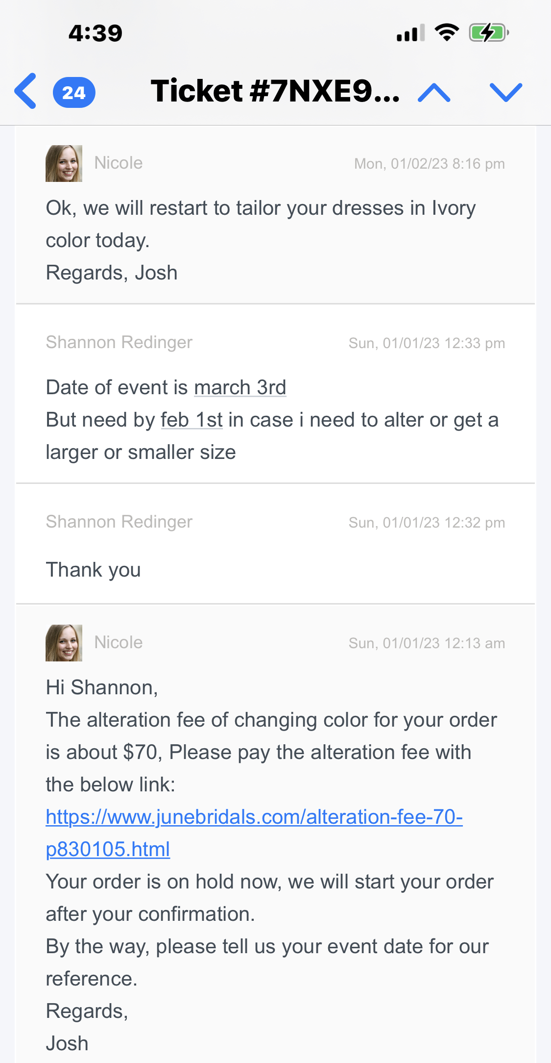Tap the blue back arrow
The height and width of the screenshot is (1063, 551).
tap(25, 91)
